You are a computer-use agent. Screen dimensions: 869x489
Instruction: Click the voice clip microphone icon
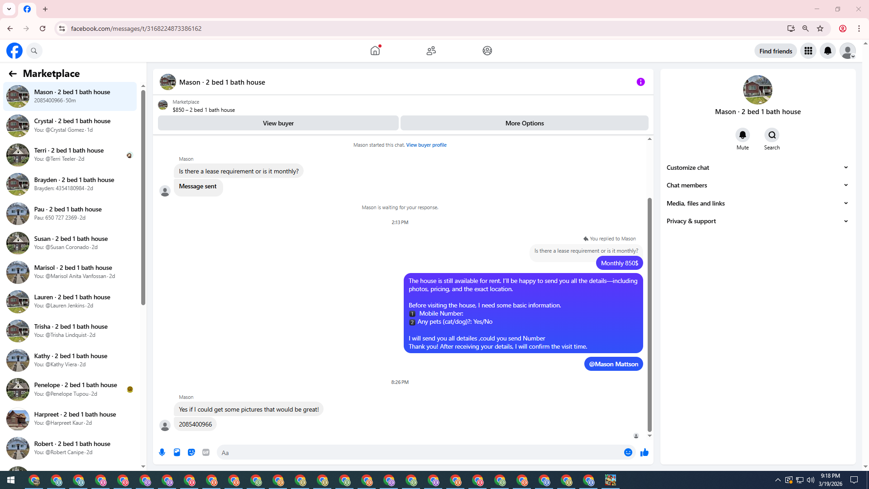click(162, 452)
